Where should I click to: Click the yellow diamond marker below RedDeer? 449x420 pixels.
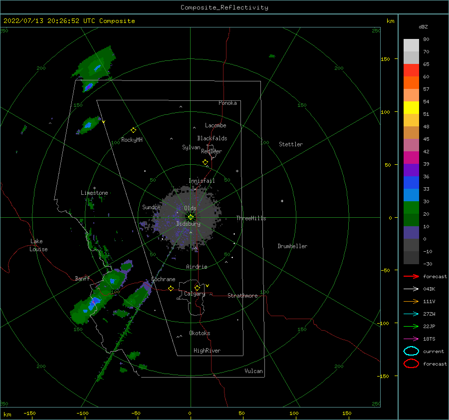pyautogui.click(x=206, y=162)
